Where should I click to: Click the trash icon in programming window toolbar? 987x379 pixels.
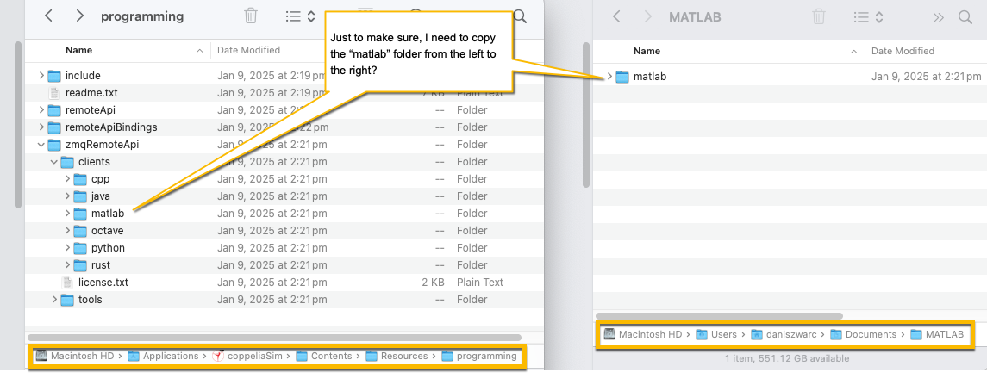pos(251,16)
